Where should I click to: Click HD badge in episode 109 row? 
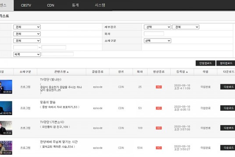click(159, 128)
